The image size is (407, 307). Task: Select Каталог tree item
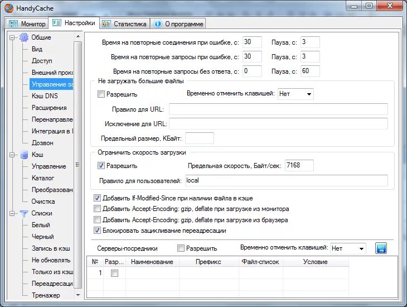[43, 178]
